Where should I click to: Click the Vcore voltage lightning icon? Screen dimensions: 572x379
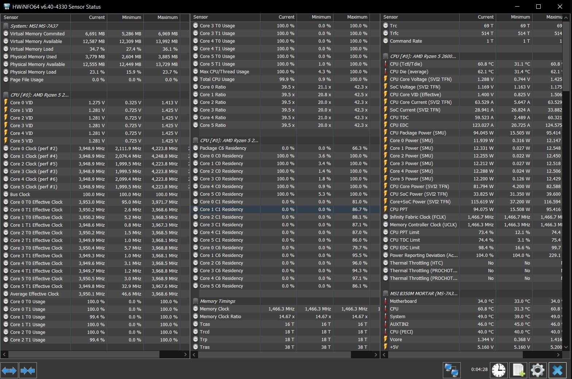pyautogui.click(x=386, y=339)
